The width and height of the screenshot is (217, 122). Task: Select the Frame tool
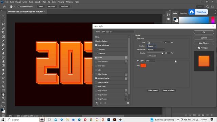3,37
